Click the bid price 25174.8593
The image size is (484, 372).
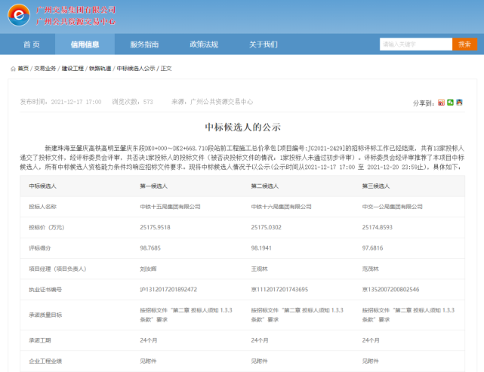pyautogui.click(x=378, y=227)
